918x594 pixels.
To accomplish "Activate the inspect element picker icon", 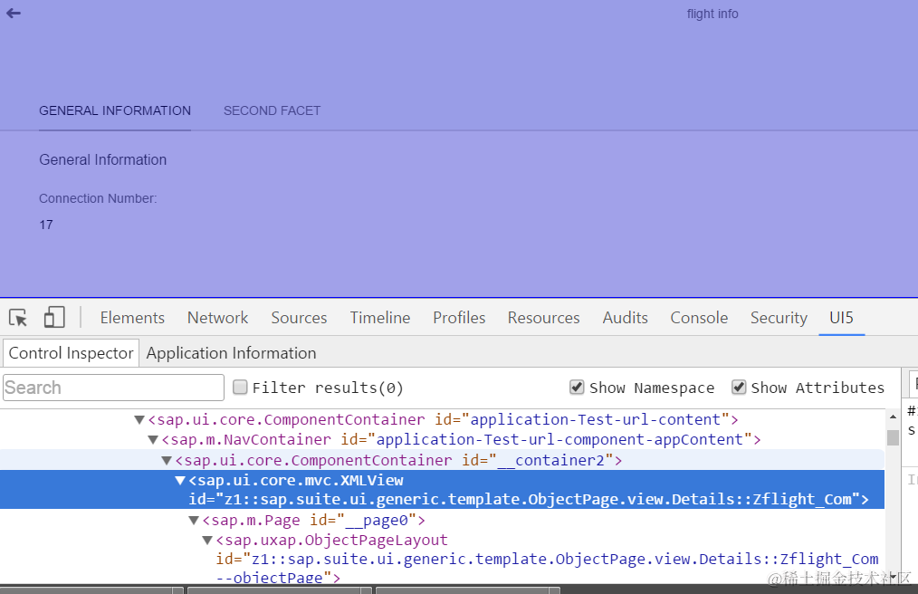I will coord(18,318).
